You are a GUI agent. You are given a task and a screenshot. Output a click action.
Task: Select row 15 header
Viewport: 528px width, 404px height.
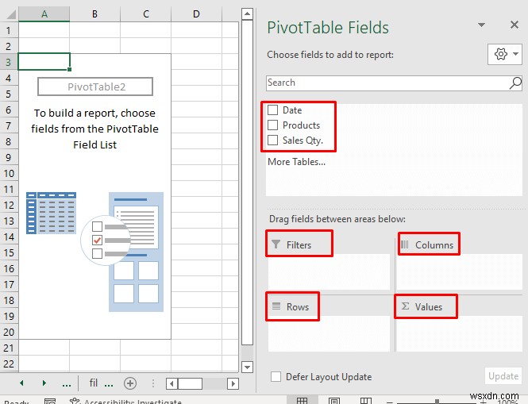[9, 252]
